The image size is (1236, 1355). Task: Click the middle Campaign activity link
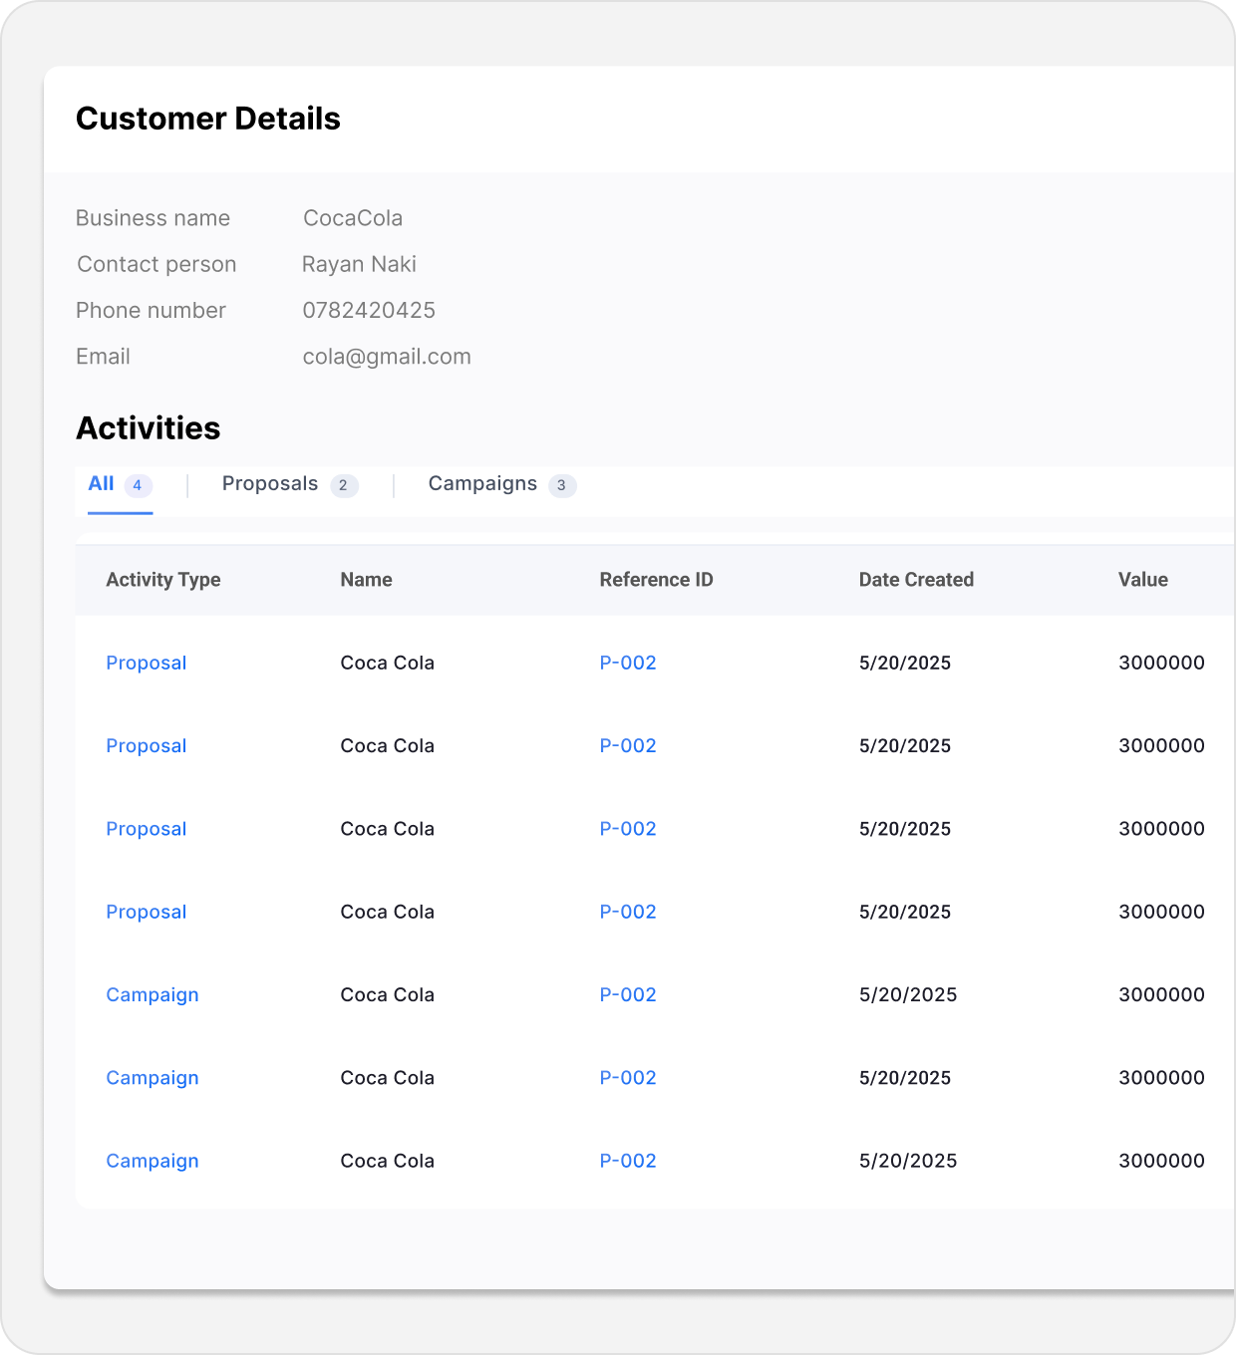pyautogui.click(x=153, y=1078)
